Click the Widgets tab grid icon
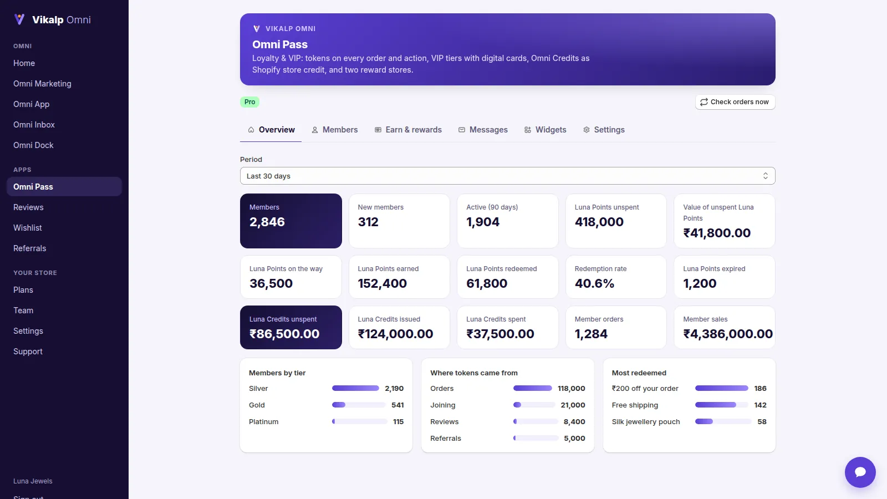 tap(528, 130)
